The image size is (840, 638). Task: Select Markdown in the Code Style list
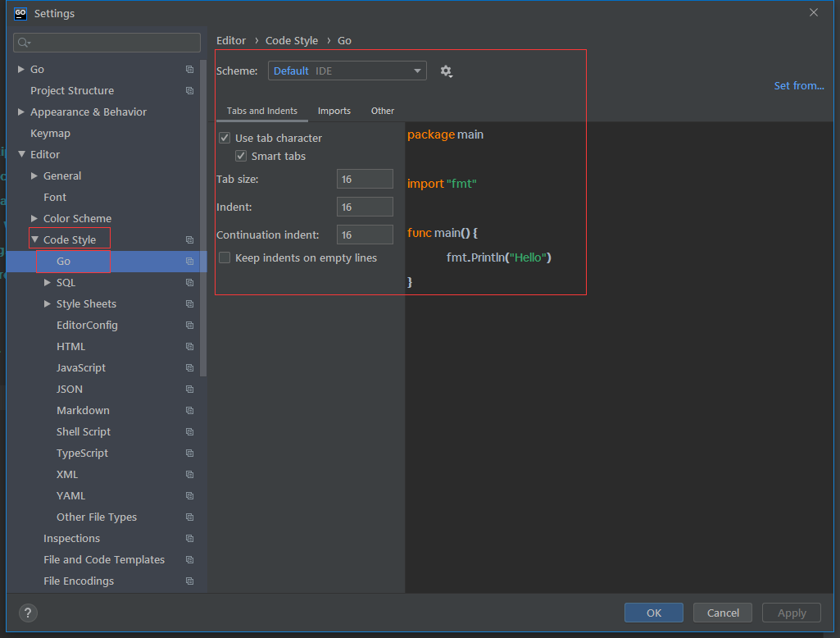pyautogui.click(x=83, y=411)
